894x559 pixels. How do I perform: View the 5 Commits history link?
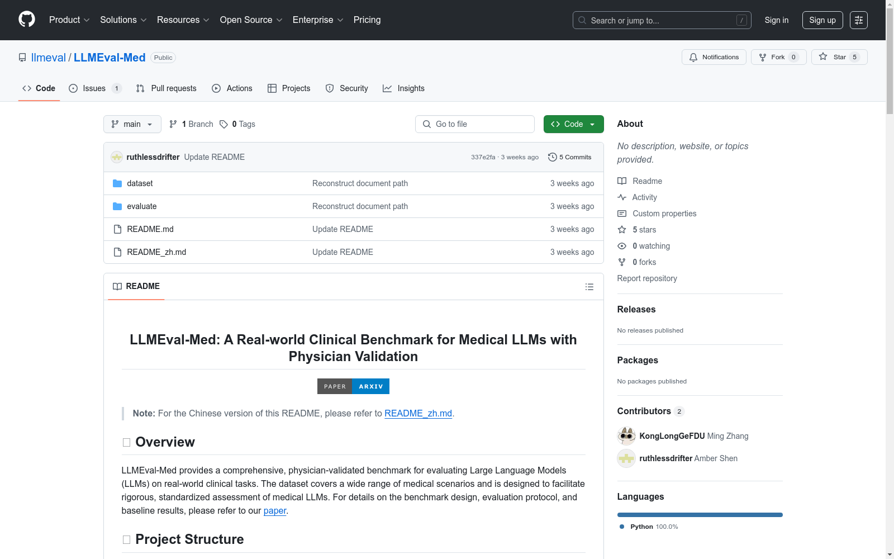coord(570,157)
